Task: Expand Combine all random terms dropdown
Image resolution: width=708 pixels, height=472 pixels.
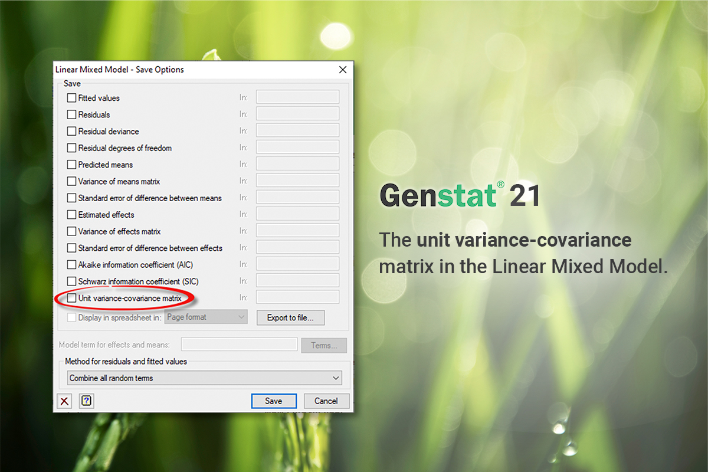Action: coord(205,378)
